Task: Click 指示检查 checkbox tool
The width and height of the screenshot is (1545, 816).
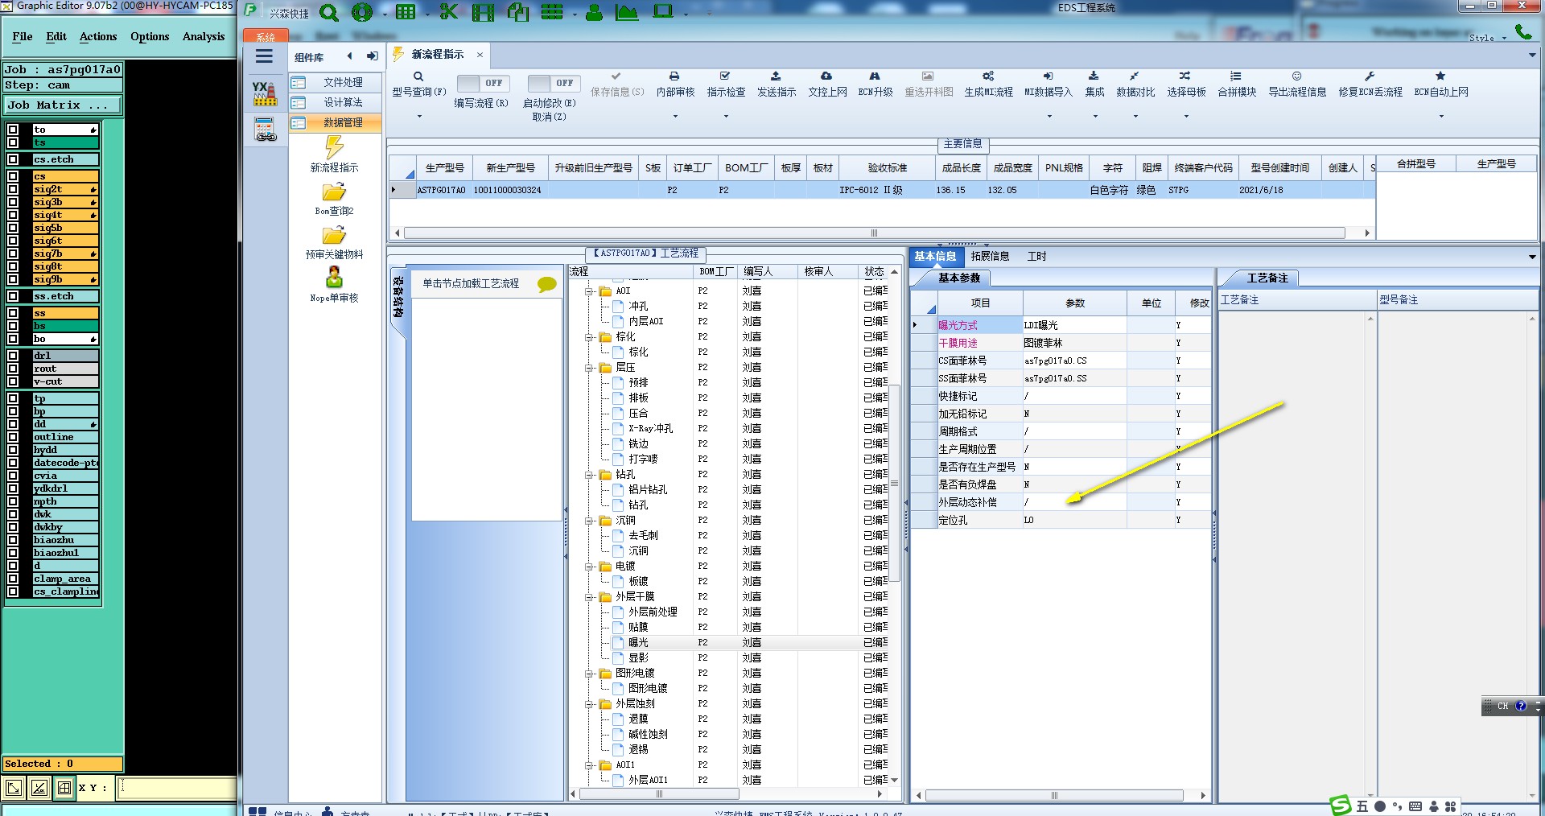Action: click(x=726, y=84)
